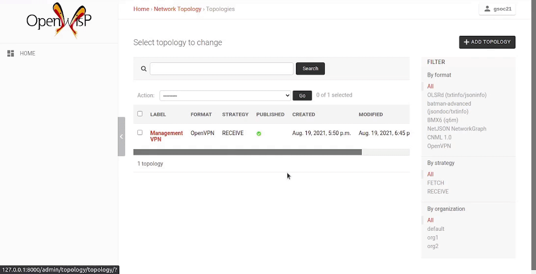Viewport: 536px width, 274px height.
Task: Go to Home breadcrumb link
Action: 141,9
